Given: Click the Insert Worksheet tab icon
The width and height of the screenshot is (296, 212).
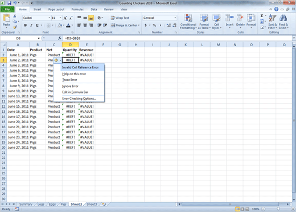Looking at the screenshot, I should pyautogui.click(x=104, y=204).
